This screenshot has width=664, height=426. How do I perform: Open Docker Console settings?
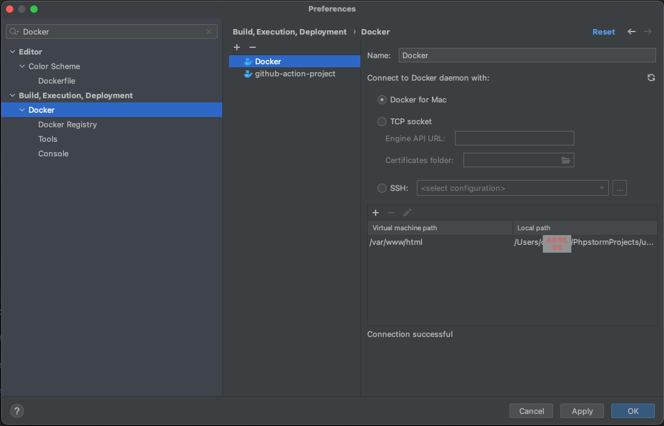point(53,154)
